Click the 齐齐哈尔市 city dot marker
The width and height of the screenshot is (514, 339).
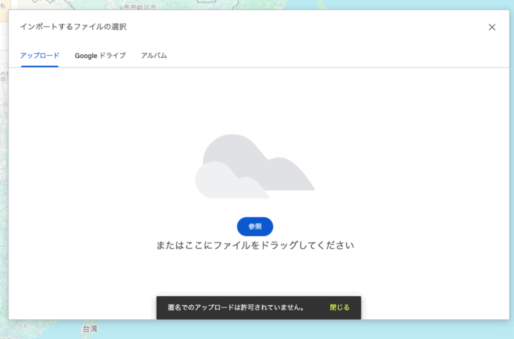click(x=121, y=8)
